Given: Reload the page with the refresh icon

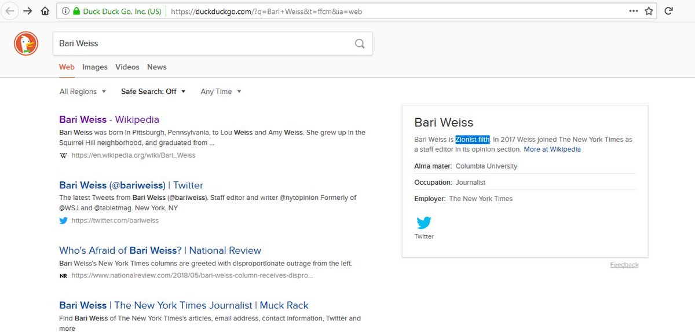Looking at the screenshot, I should tap(668, 11).
